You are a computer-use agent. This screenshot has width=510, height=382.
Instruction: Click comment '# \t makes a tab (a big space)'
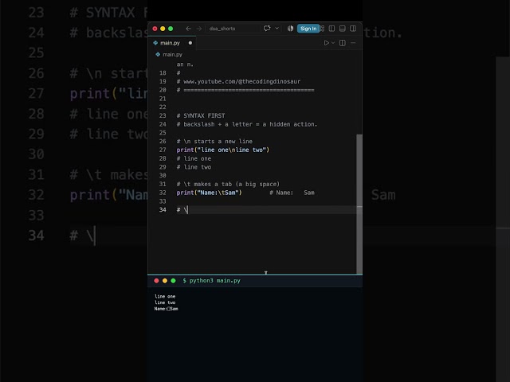click(228, 184)
